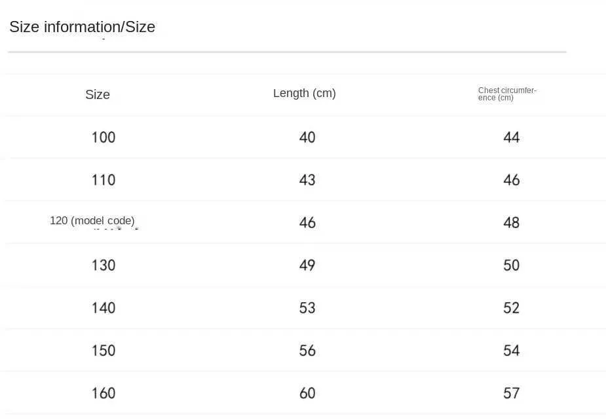This screenshot has height=419, width=606.
Task: Choose size 130 in the Size column
Action: coord(104,265)
